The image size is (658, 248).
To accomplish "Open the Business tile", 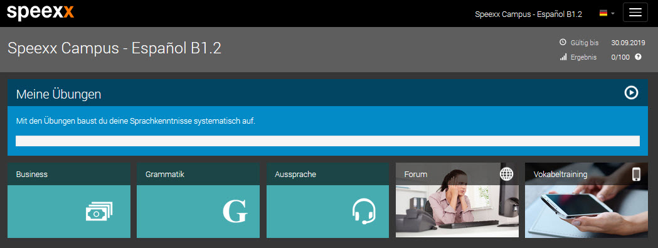I will pos(69,200).
